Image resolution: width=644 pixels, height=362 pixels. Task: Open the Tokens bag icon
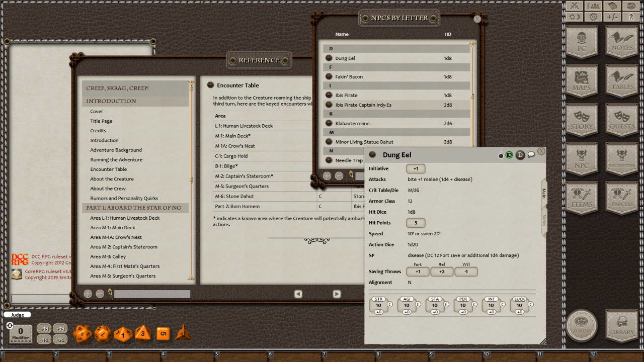(x=582, y=326)
